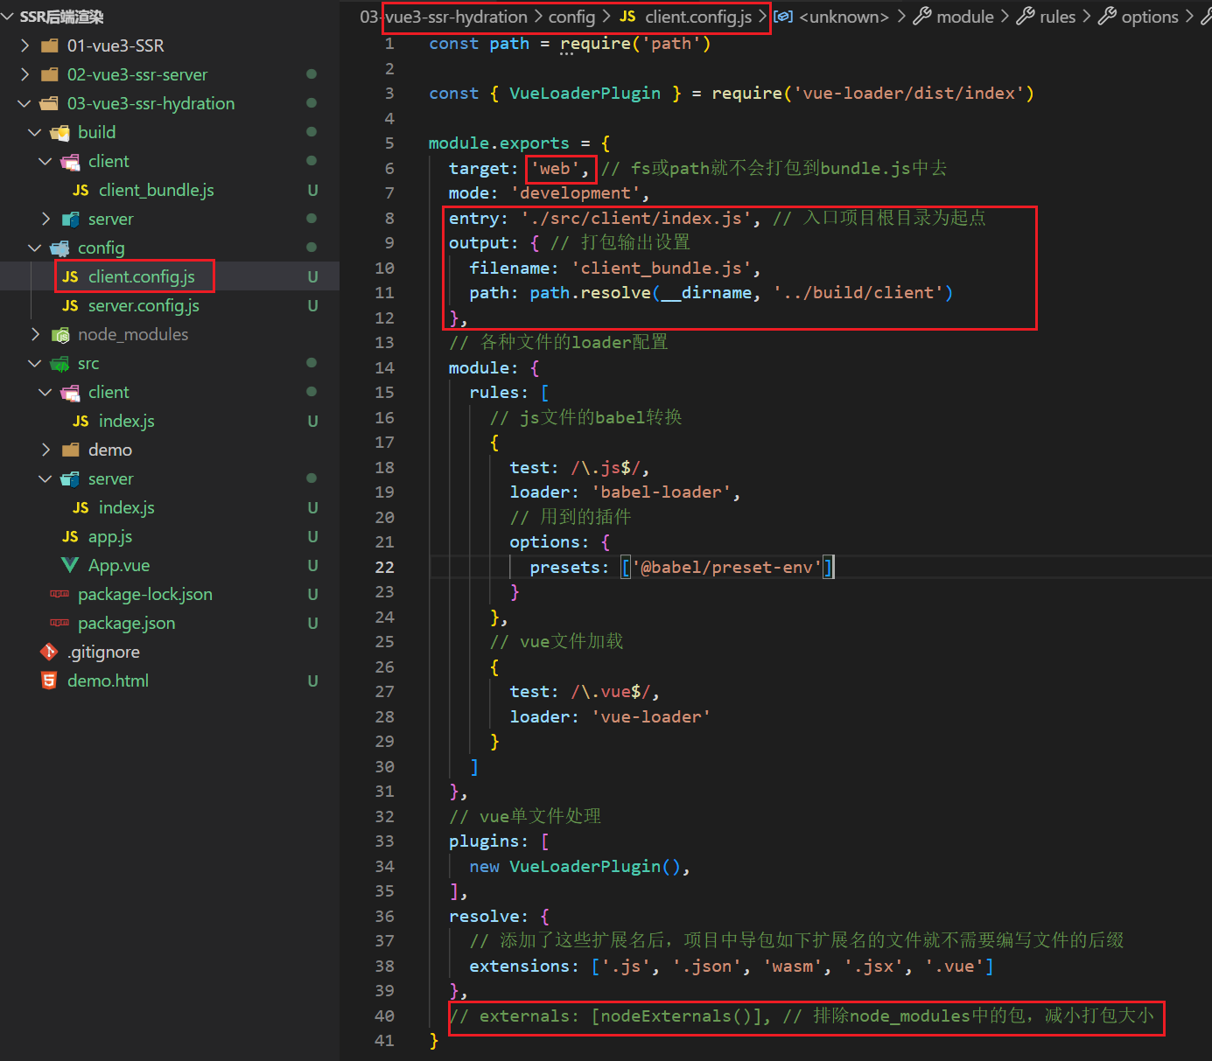The image size is (1212, 1061).
Task: Click the build folder icon
Action: 60,133
